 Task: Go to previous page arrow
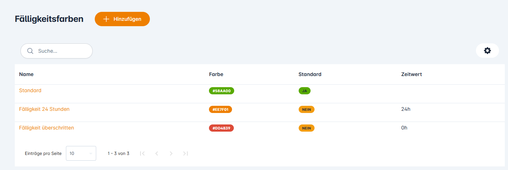(x=157, y=154)
